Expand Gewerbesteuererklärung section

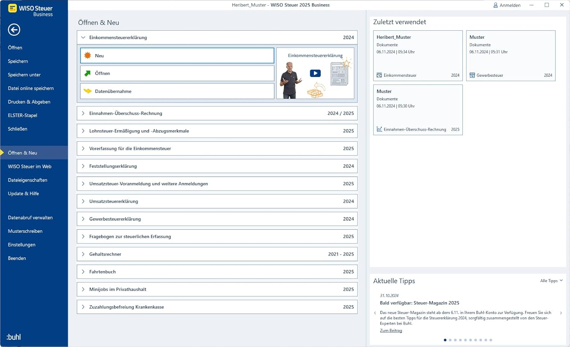tap(83, 219)
